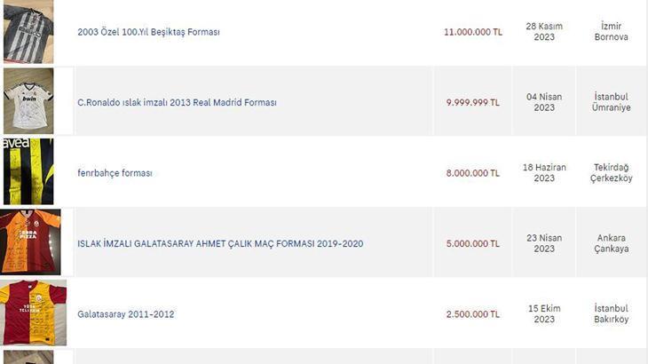Open the yellow-striped Fenerbahçe jersey image
The width and height of the screenshot is (648, 364).
point(28,171)
